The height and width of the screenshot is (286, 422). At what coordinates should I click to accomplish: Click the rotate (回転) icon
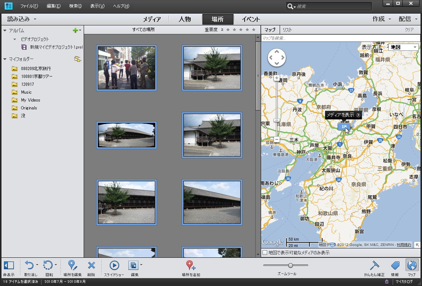coord(48,265)
